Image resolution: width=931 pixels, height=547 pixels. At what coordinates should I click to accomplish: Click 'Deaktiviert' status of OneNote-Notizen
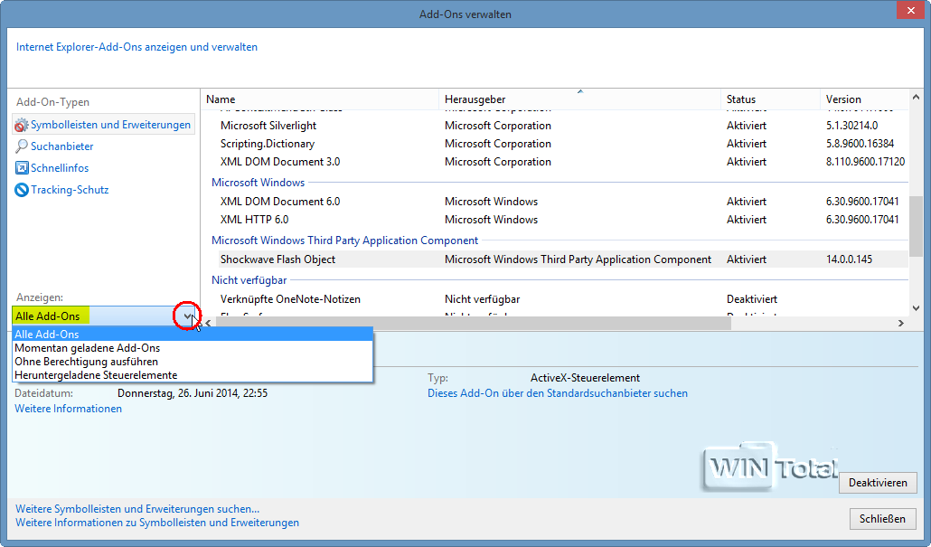[752, 299]
